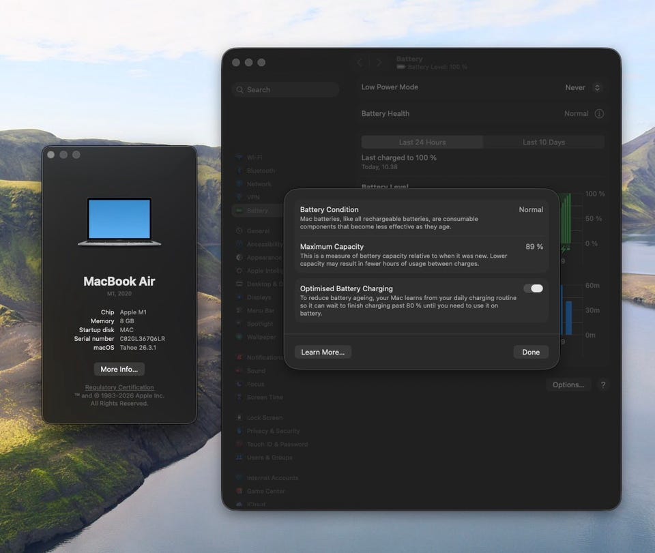Image resolution: width=655 pixels, height=553 pixels.
Task: Click the Battery Health Normal status
Action: click(x=576, y=113)
